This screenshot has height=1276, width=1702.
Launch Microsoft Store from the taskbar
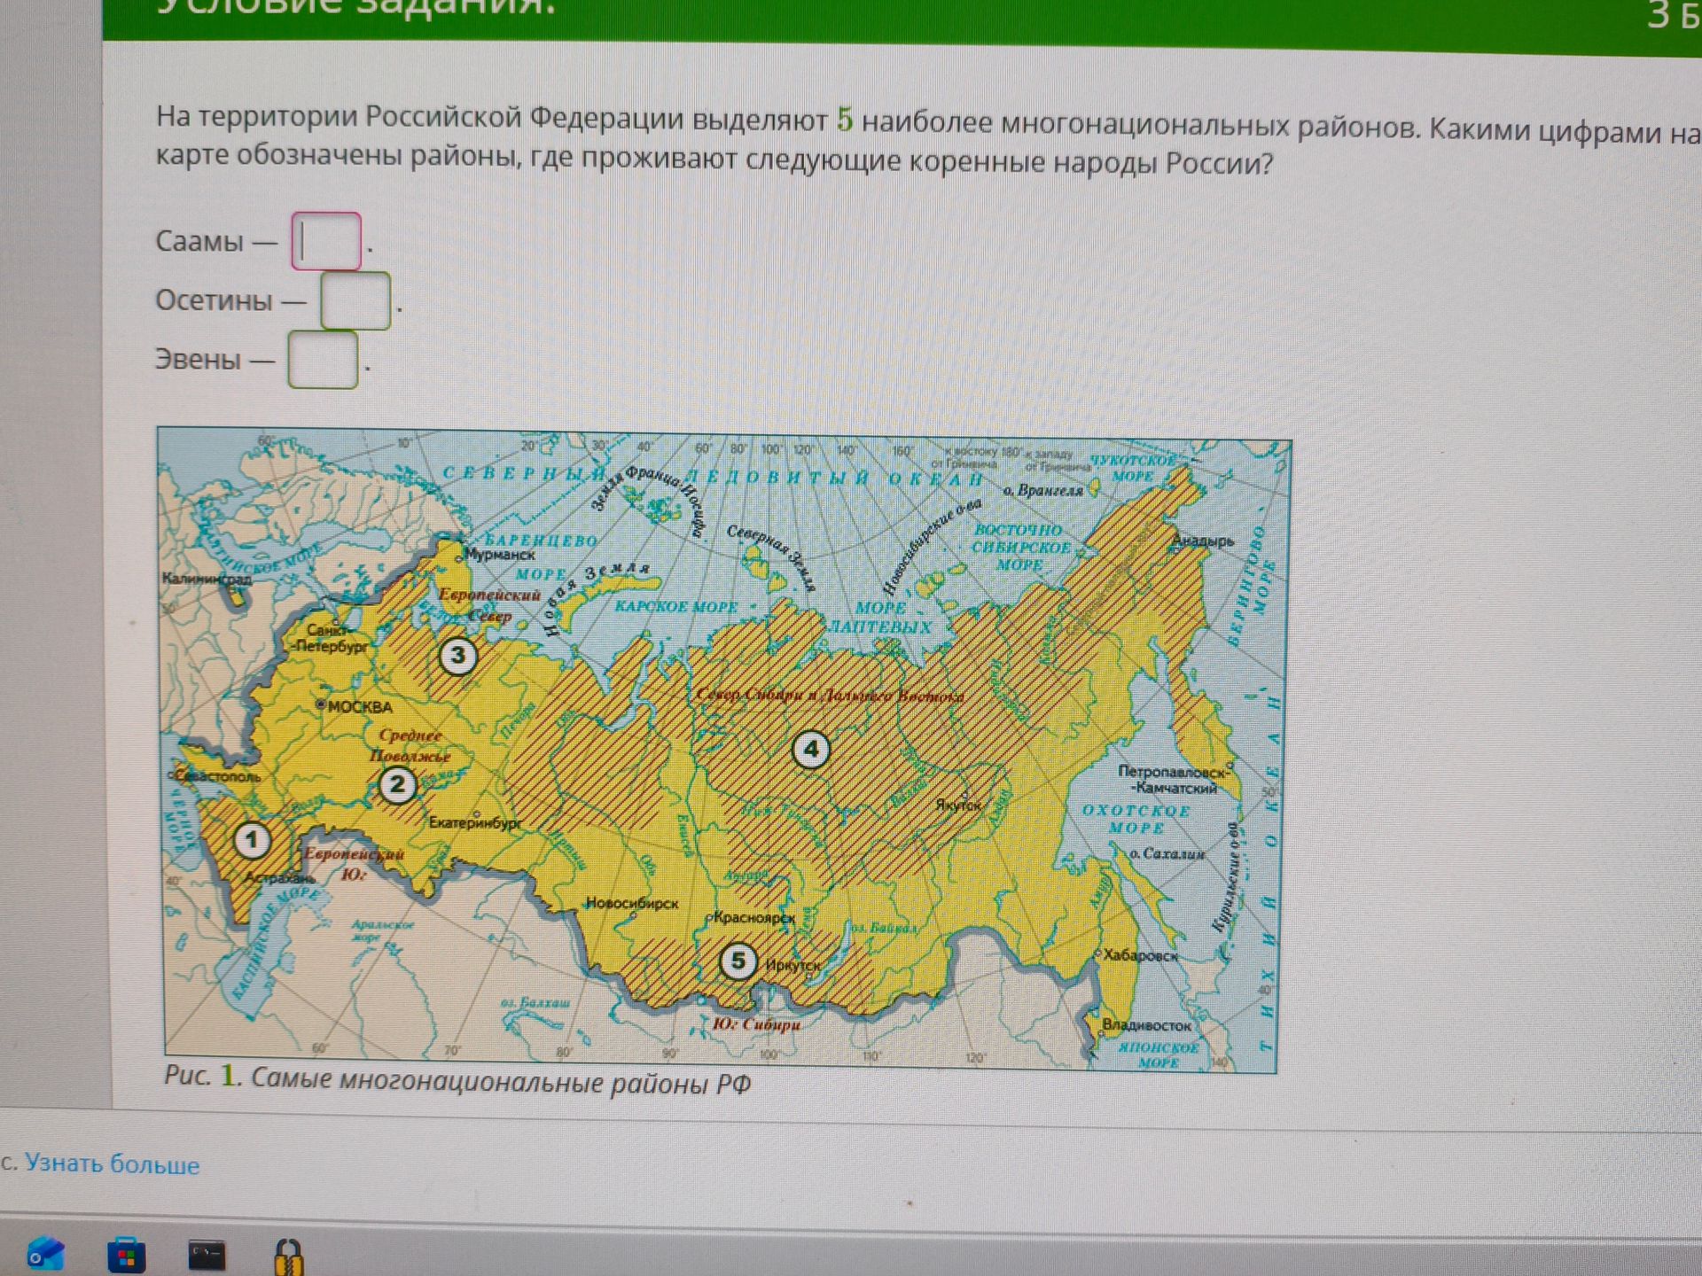127,1255
